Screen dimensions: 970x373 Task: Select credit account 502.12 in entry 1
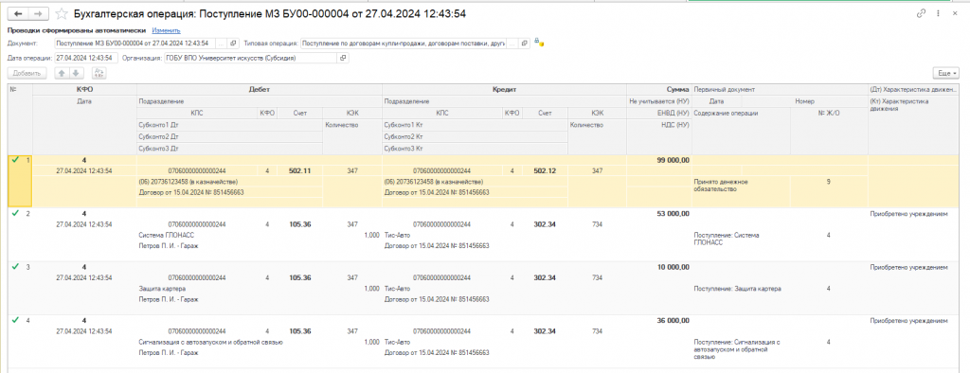click(545, 170)
